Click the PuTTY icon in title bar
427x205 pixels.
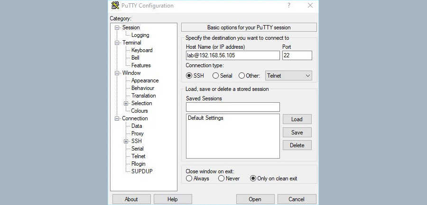point(115,5)
